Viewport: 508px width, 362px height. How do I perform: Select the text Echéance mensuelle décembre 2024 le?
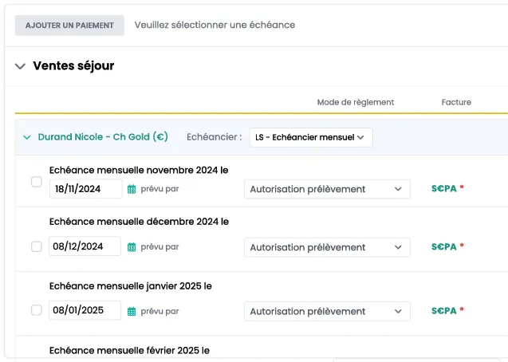coord(139,222)
